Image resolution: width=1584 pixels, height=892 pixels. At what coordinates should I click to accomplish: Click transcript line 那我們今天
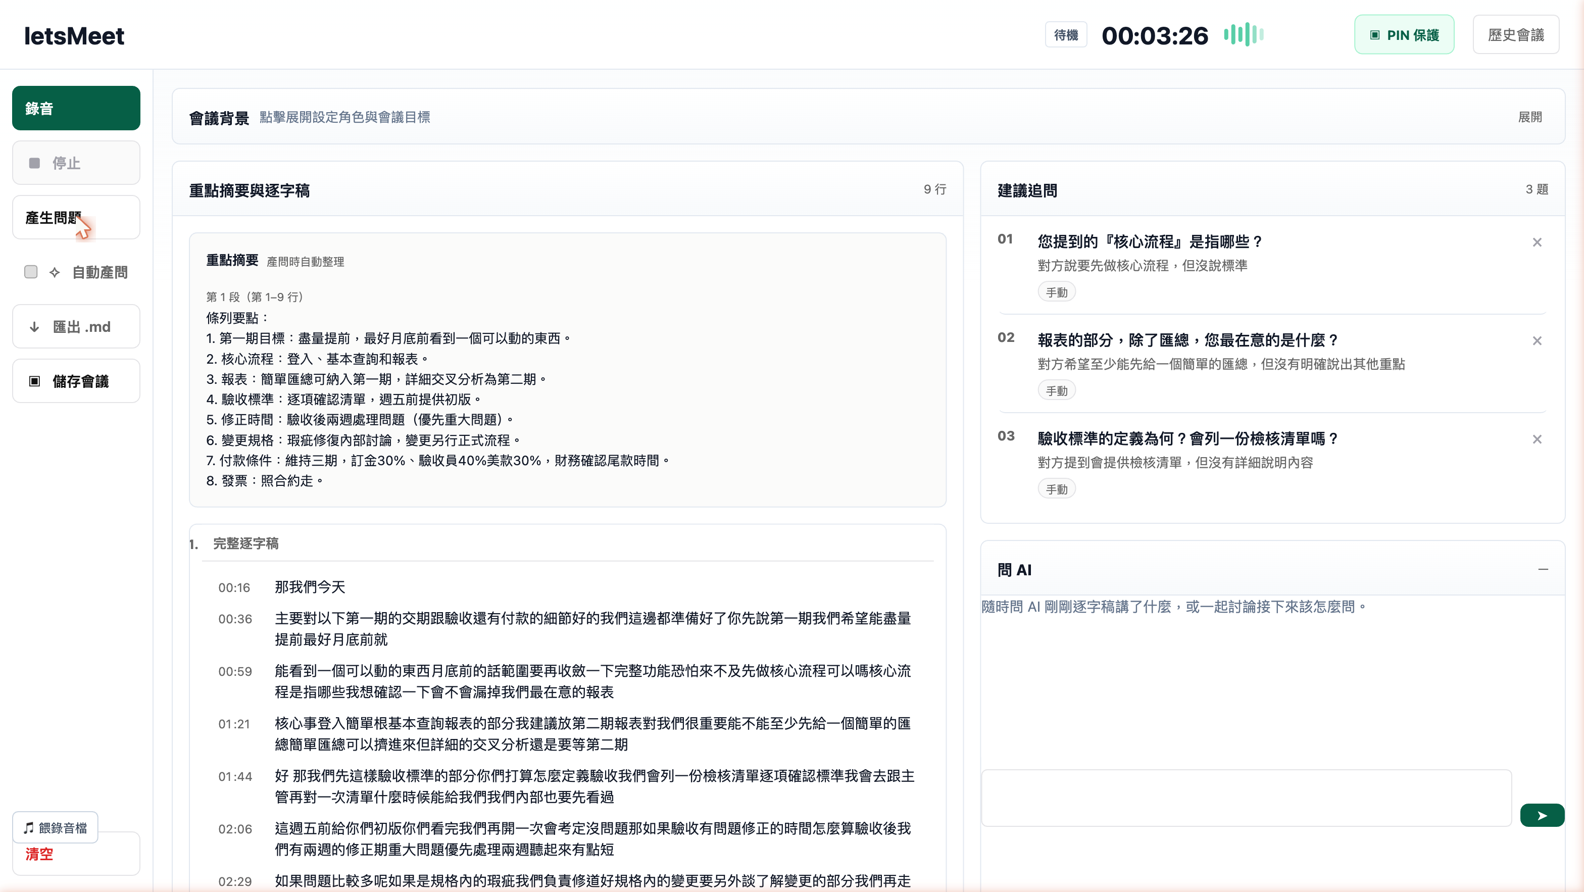(310, 587)
